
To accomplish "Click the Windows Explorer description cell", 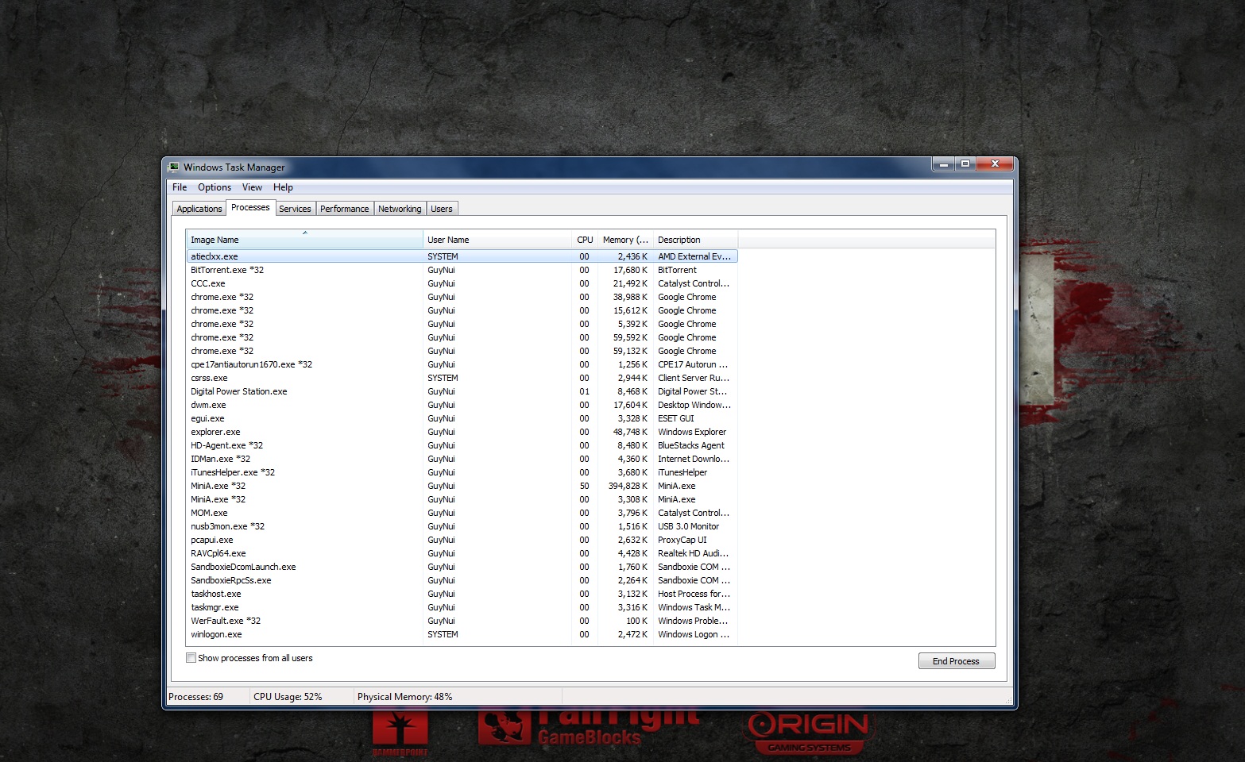I will point(692,432).
